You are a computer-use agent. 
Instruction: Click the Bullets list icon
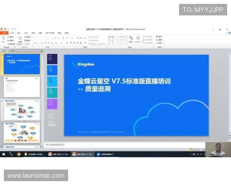tap(67, 38)
